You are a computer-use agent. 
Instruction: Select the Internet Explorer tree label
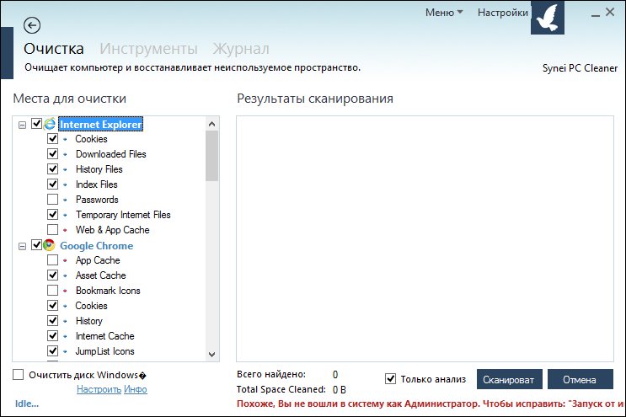click(x=100, y=125)
